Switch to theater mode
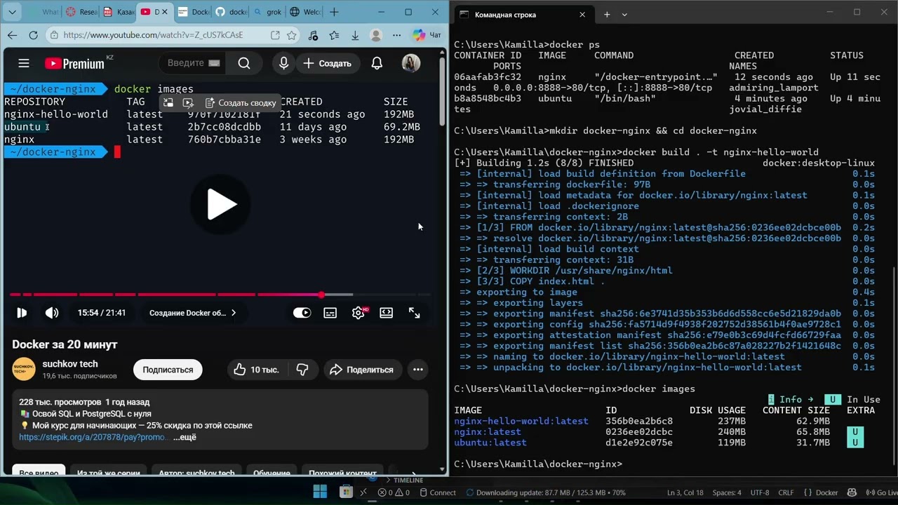 (386, 313)
